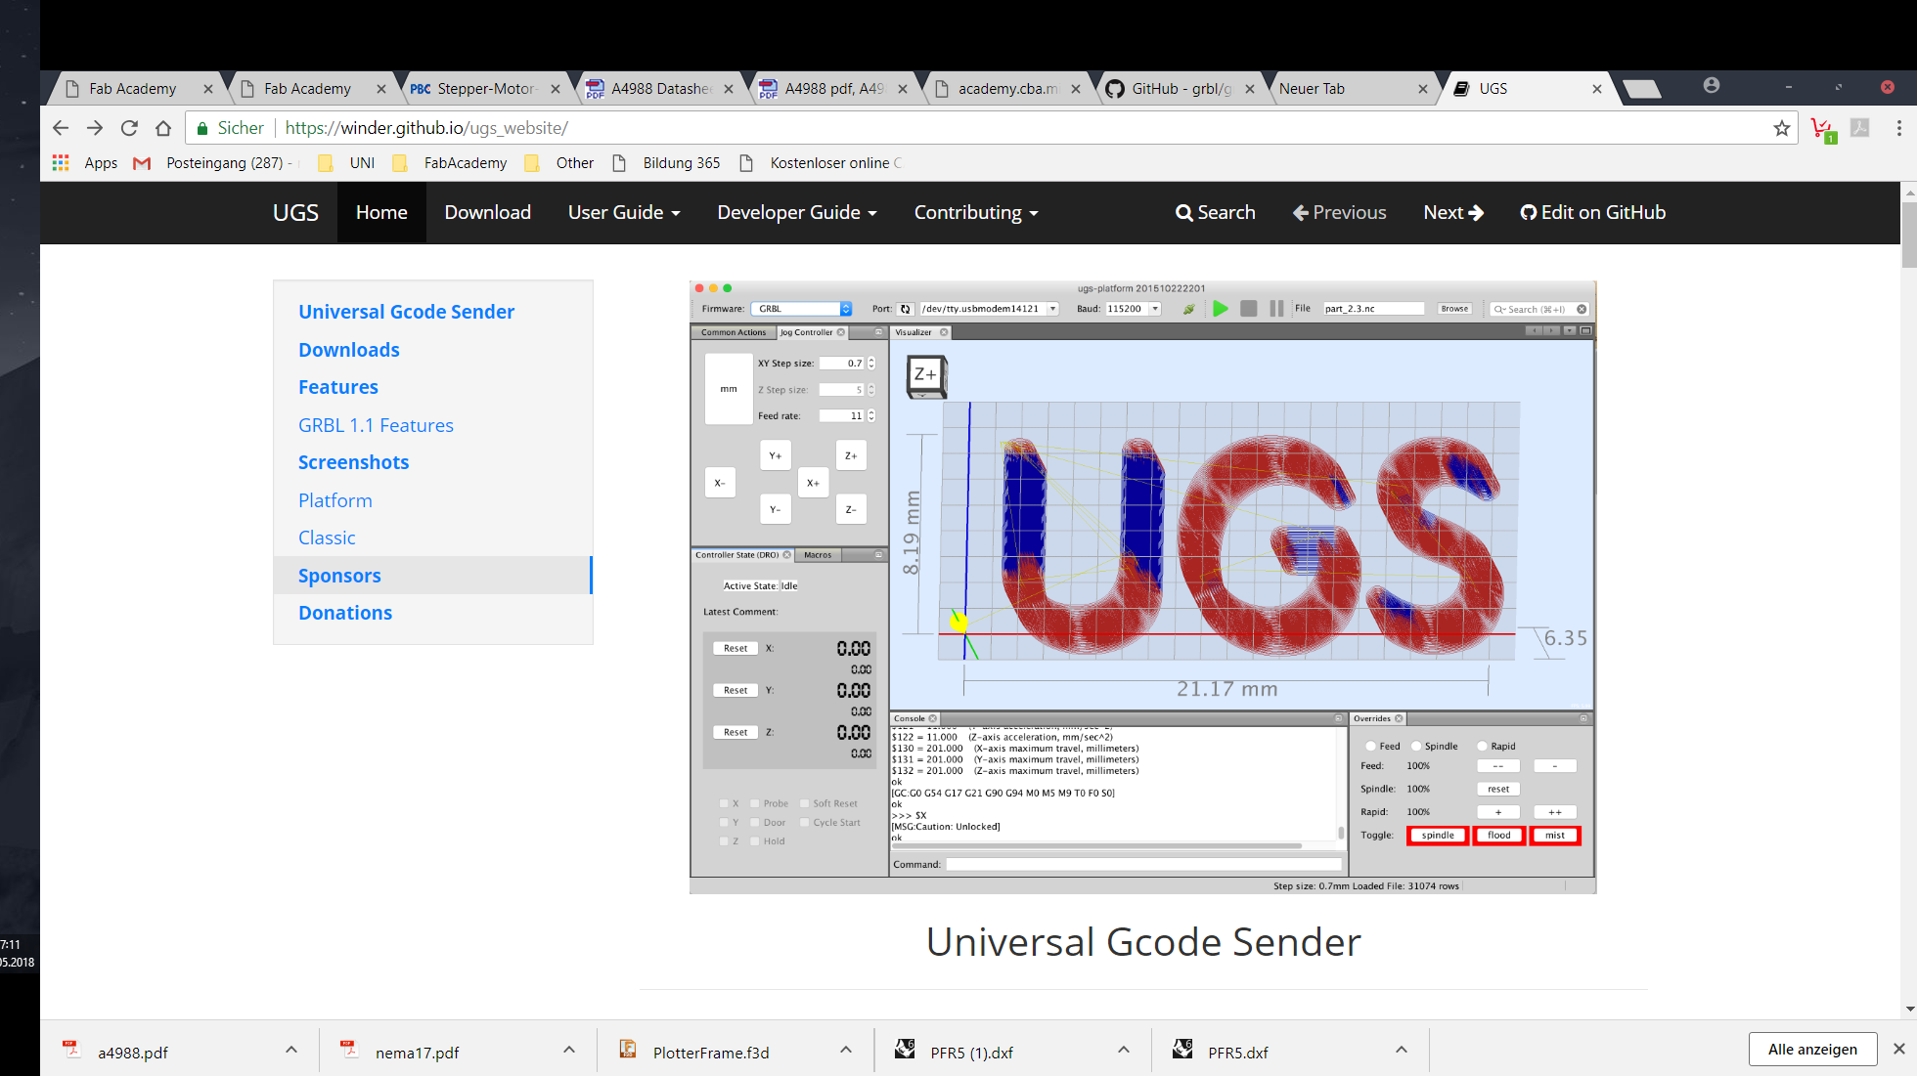1917x1076 pixels.
Task: Open the Chrome three-dot menu
Action: click(x=1898, y=128)
